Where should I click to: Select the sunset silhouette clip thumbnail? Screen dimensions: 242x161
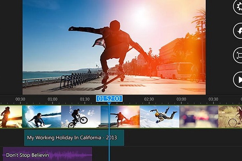pos(11,117)
